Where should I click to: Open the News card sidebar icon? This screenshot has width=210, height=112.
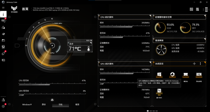3,60
